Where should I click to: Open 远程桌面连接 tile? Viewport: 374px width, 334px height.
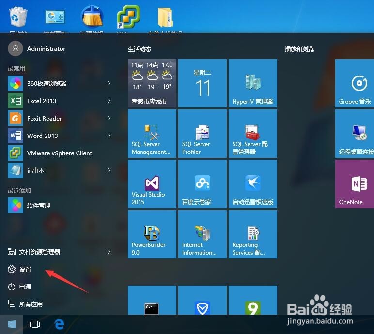tap(355, 134)
